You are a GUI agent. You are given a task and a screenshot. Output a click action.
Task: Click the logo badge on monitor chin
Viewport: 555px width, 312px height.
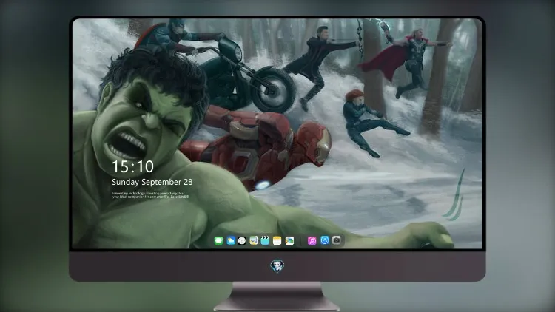[277, 265]
